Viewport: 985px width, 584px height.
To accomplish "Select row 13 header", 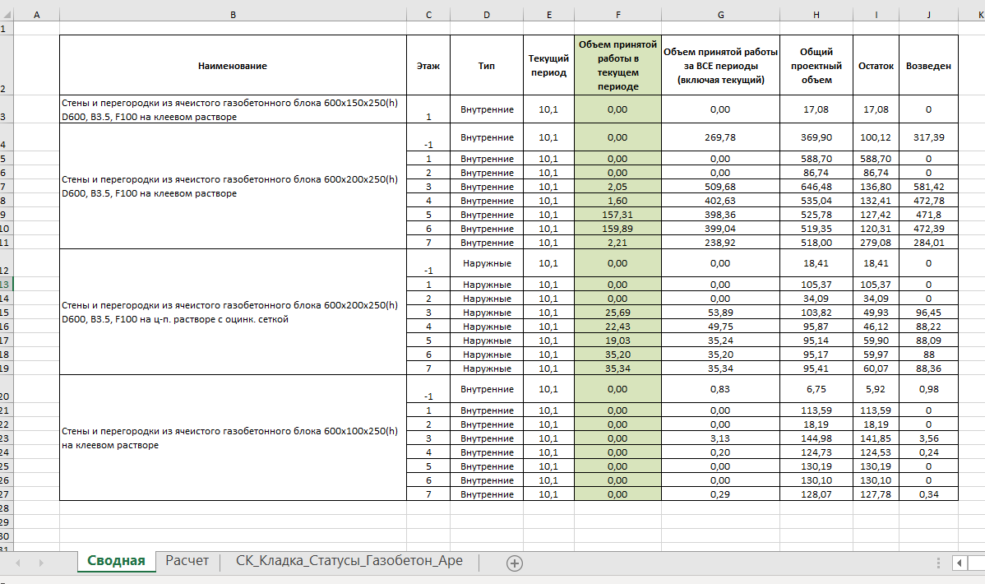I will tap(7, 285).
